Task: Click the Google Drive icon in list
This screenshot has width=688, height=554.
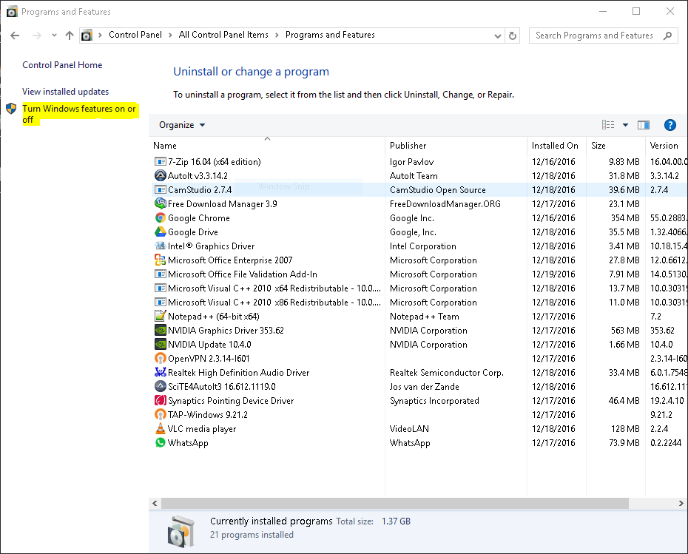Action: click(x=160, y=232)
